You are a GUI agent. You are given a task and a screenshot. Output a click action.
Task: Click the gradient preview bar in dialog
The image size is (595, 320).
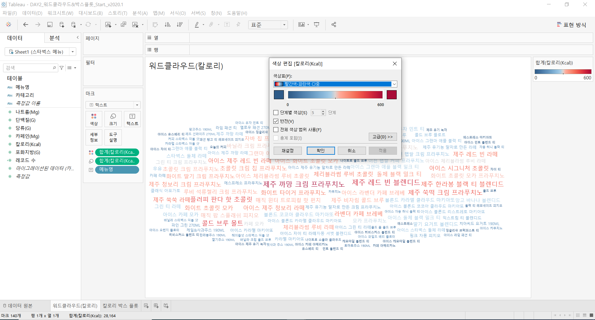tap(335, 95)
